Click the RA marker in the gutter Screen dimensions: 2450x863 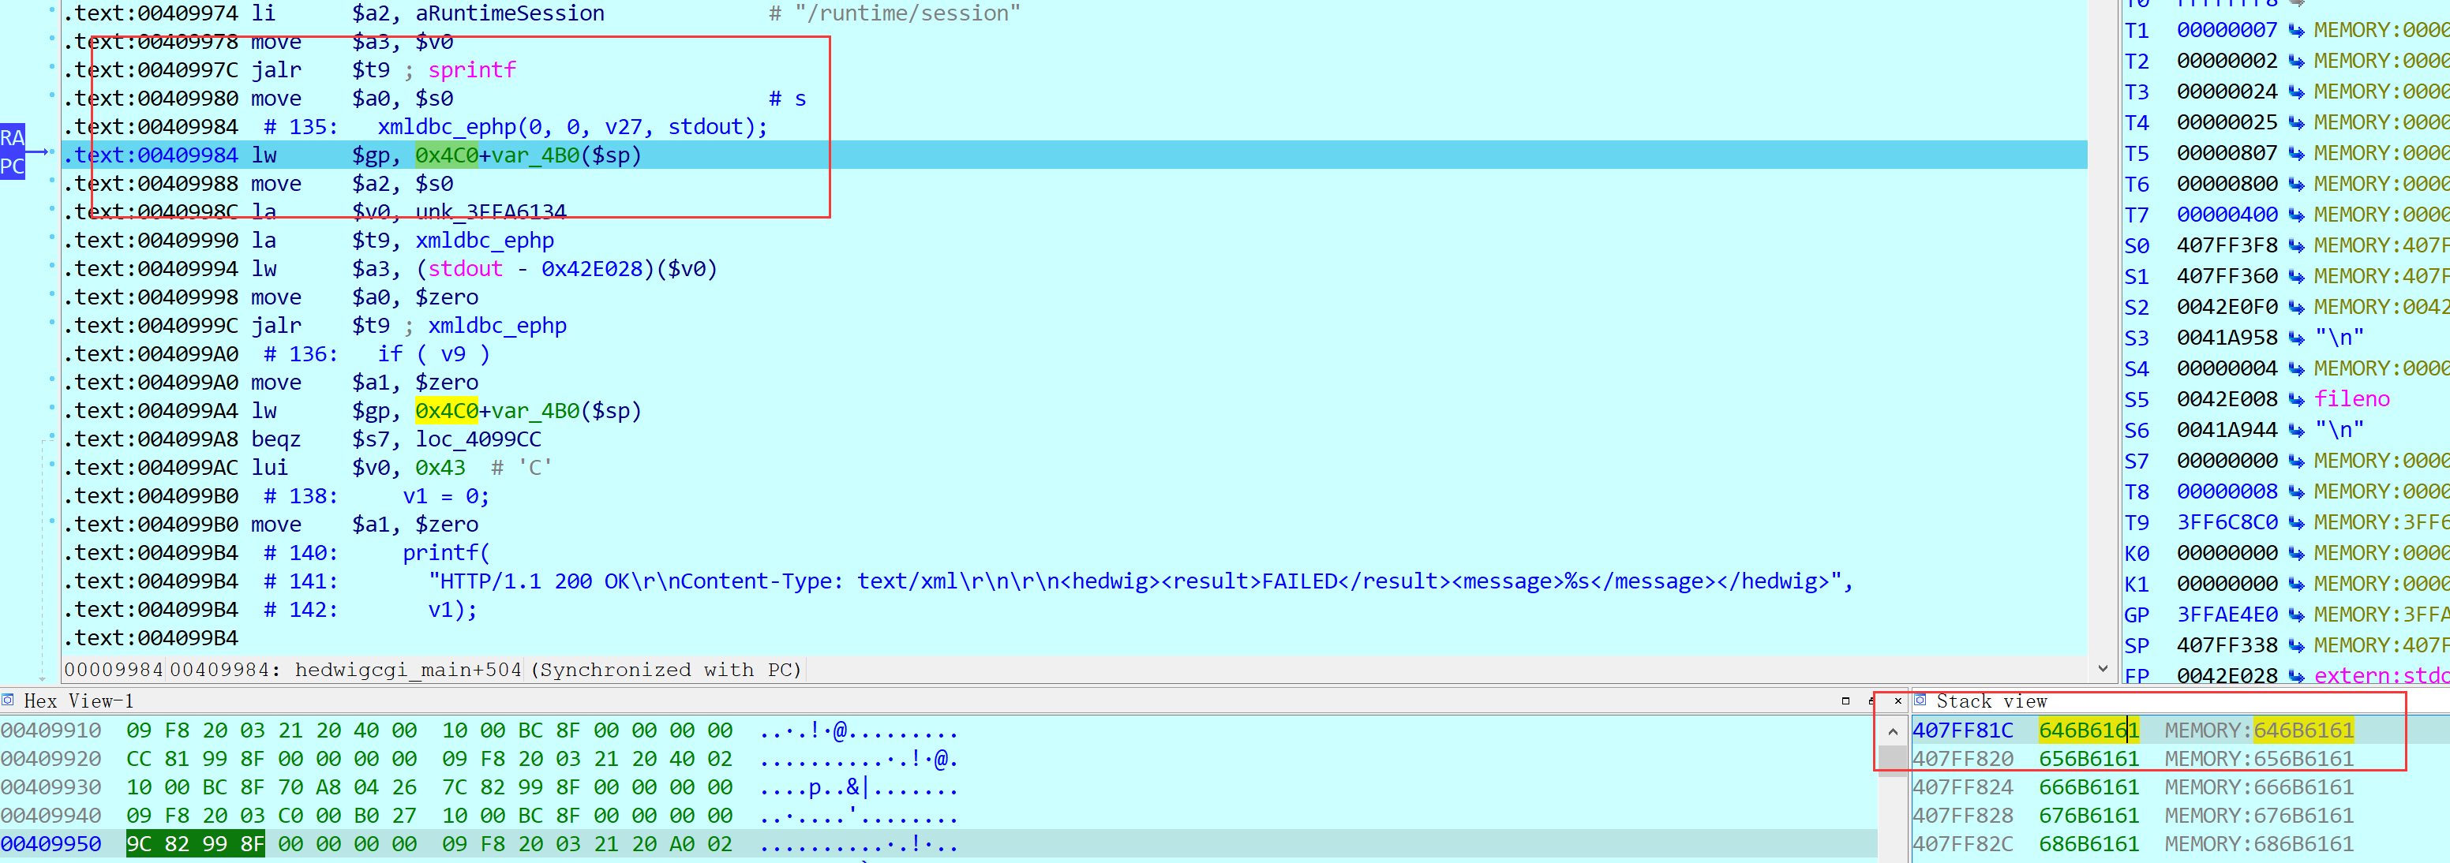coord(11,138)
